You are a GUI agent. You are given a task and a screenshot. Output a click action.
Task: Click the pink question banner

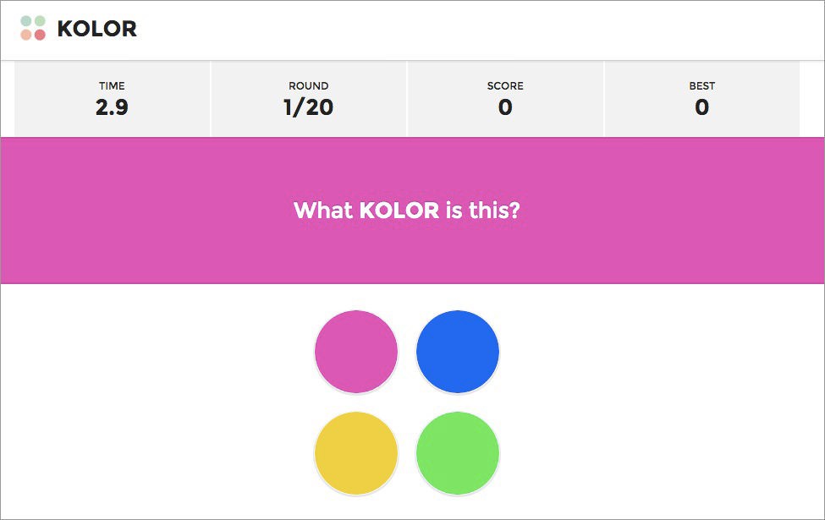pyautogui.click(x=413, y=211)
